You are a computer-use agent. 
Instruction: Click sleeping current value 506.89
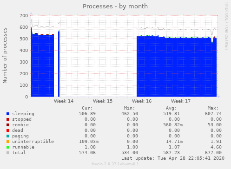(x=87, y=114)
